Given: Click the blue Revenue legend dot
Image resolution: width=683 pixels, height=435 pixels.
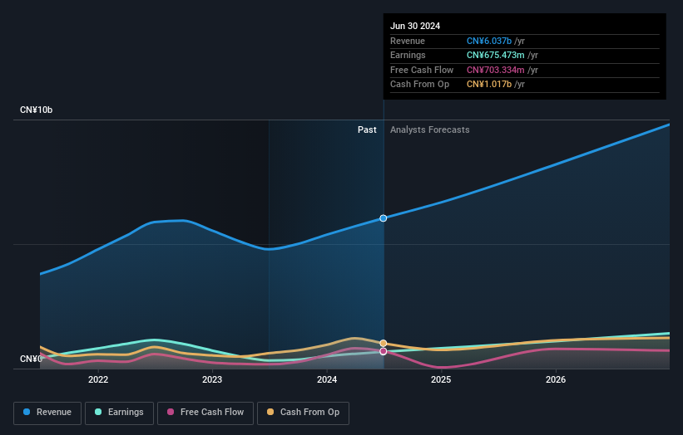Looking at the screenshot, I should tap(27, 412).
